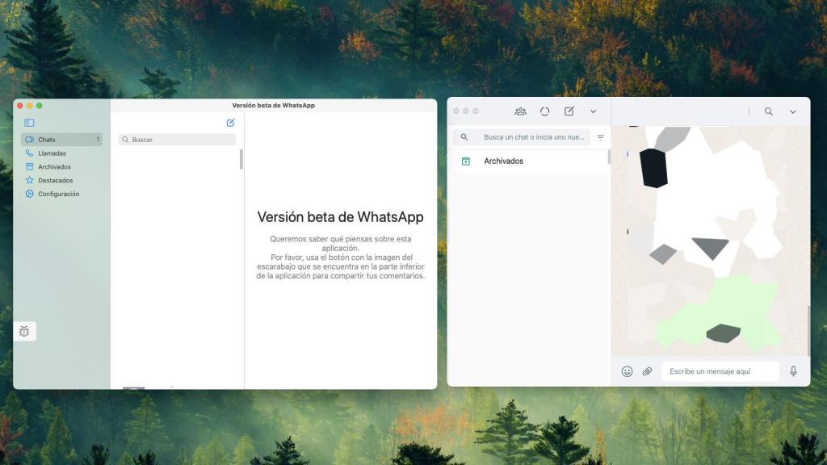The image size is (827, 465).
Task: Open Llamadas in the beta sidebar
Action: 61,153
